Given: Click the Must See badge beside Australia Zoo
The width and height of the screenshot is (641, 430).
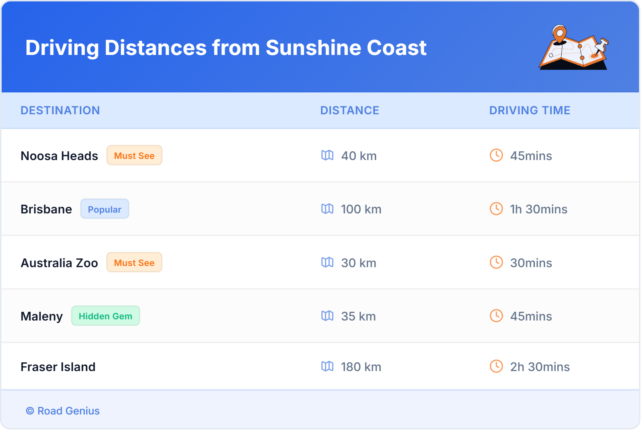Looking at the screenshot, I should tap(134, 262).
